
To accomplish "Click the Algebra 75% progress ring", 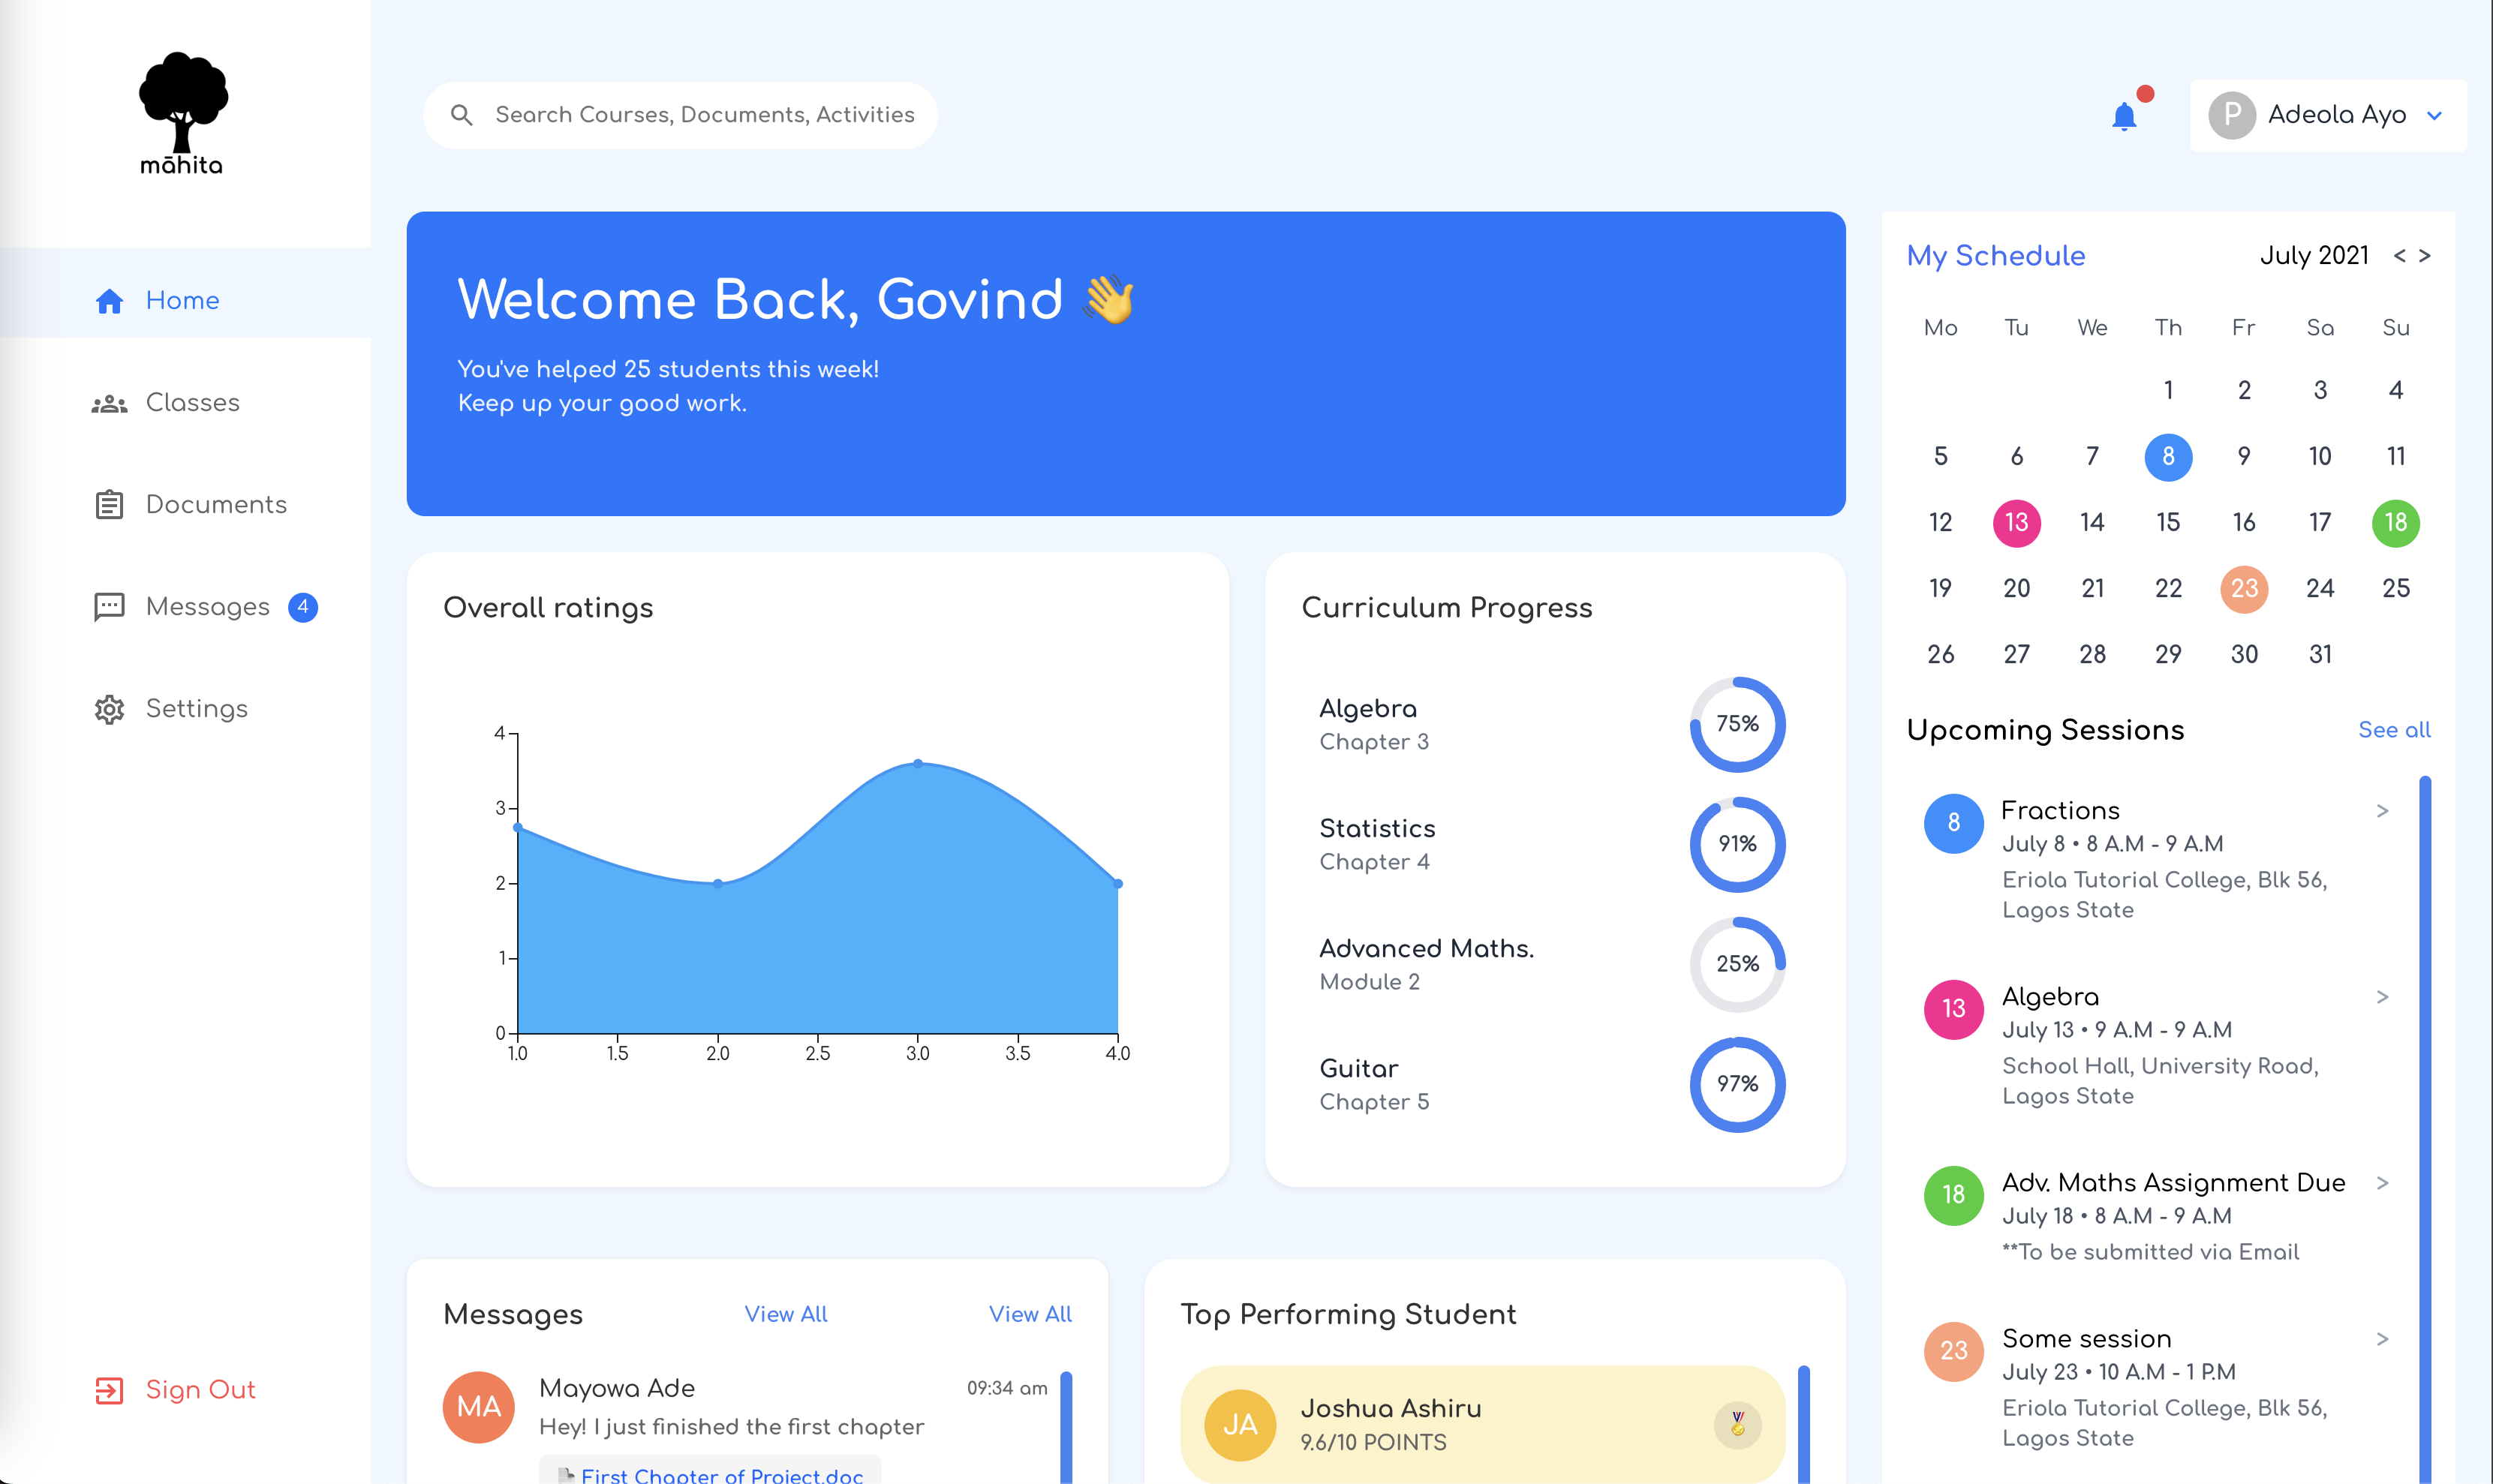I will tap(1737, 724).
